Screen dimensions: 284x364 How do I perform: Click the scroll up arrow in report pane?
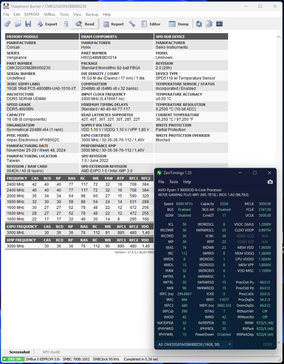(279, 37)
